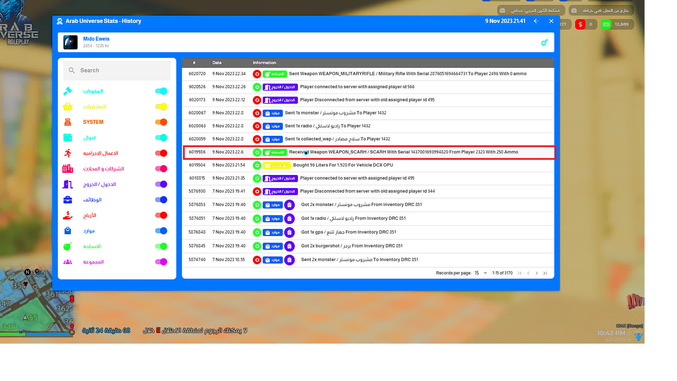Click the yellow shopping basket icon
This screenshot has height=381, width=677.
pyautogui.click(x=68, y=107)
